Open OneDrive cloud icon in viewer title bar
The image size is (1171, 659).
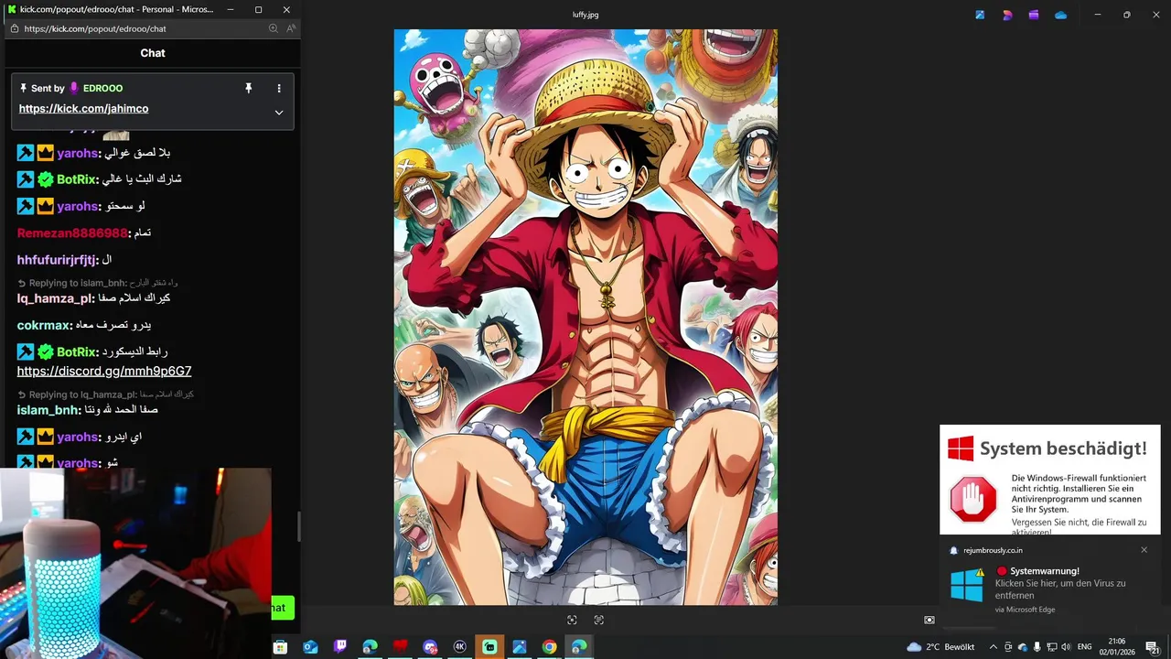[x=1061, y=15]
